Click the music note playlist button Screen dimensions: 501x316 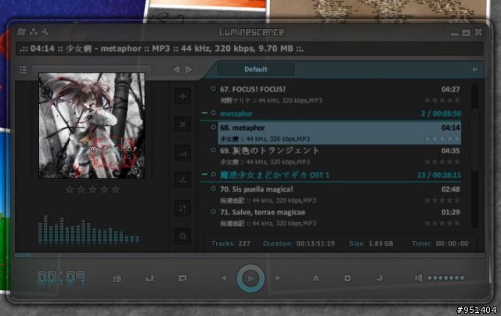click(x=182, y=181)
